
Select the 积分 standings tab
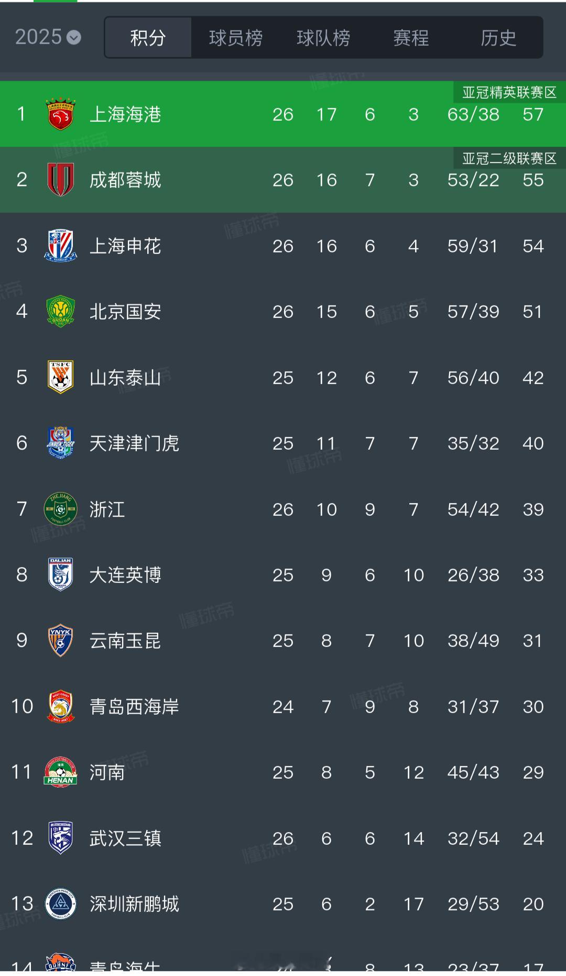tap(148, 37)
